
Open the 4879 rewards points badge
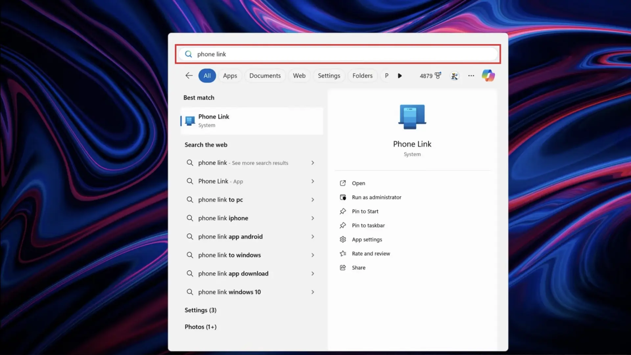pyautogui.click(x=430, y=76)
